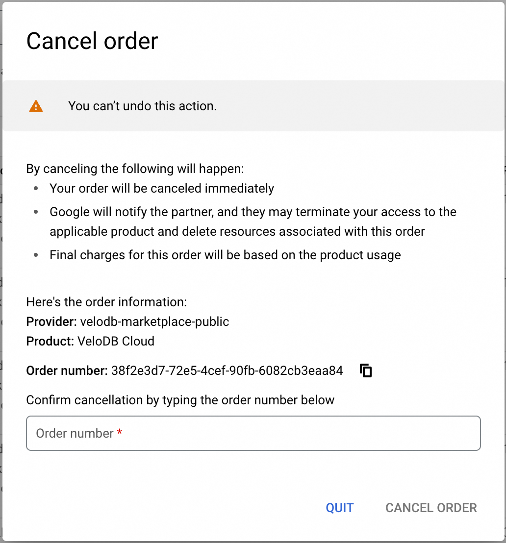The image size is (506, 543).
Task: Click the "Cancel order" dialog title
Action: pos(92,41)
